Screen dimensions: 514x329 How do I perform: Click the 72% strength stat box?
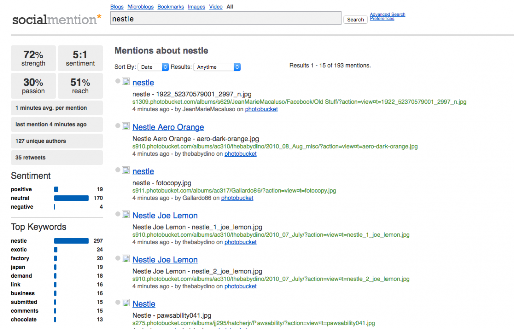point(33,58)
